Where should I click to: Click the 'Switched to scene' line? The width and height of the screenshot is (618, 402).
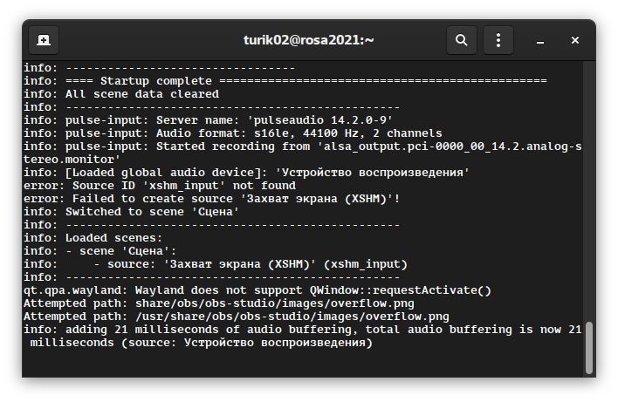[131, 212]
